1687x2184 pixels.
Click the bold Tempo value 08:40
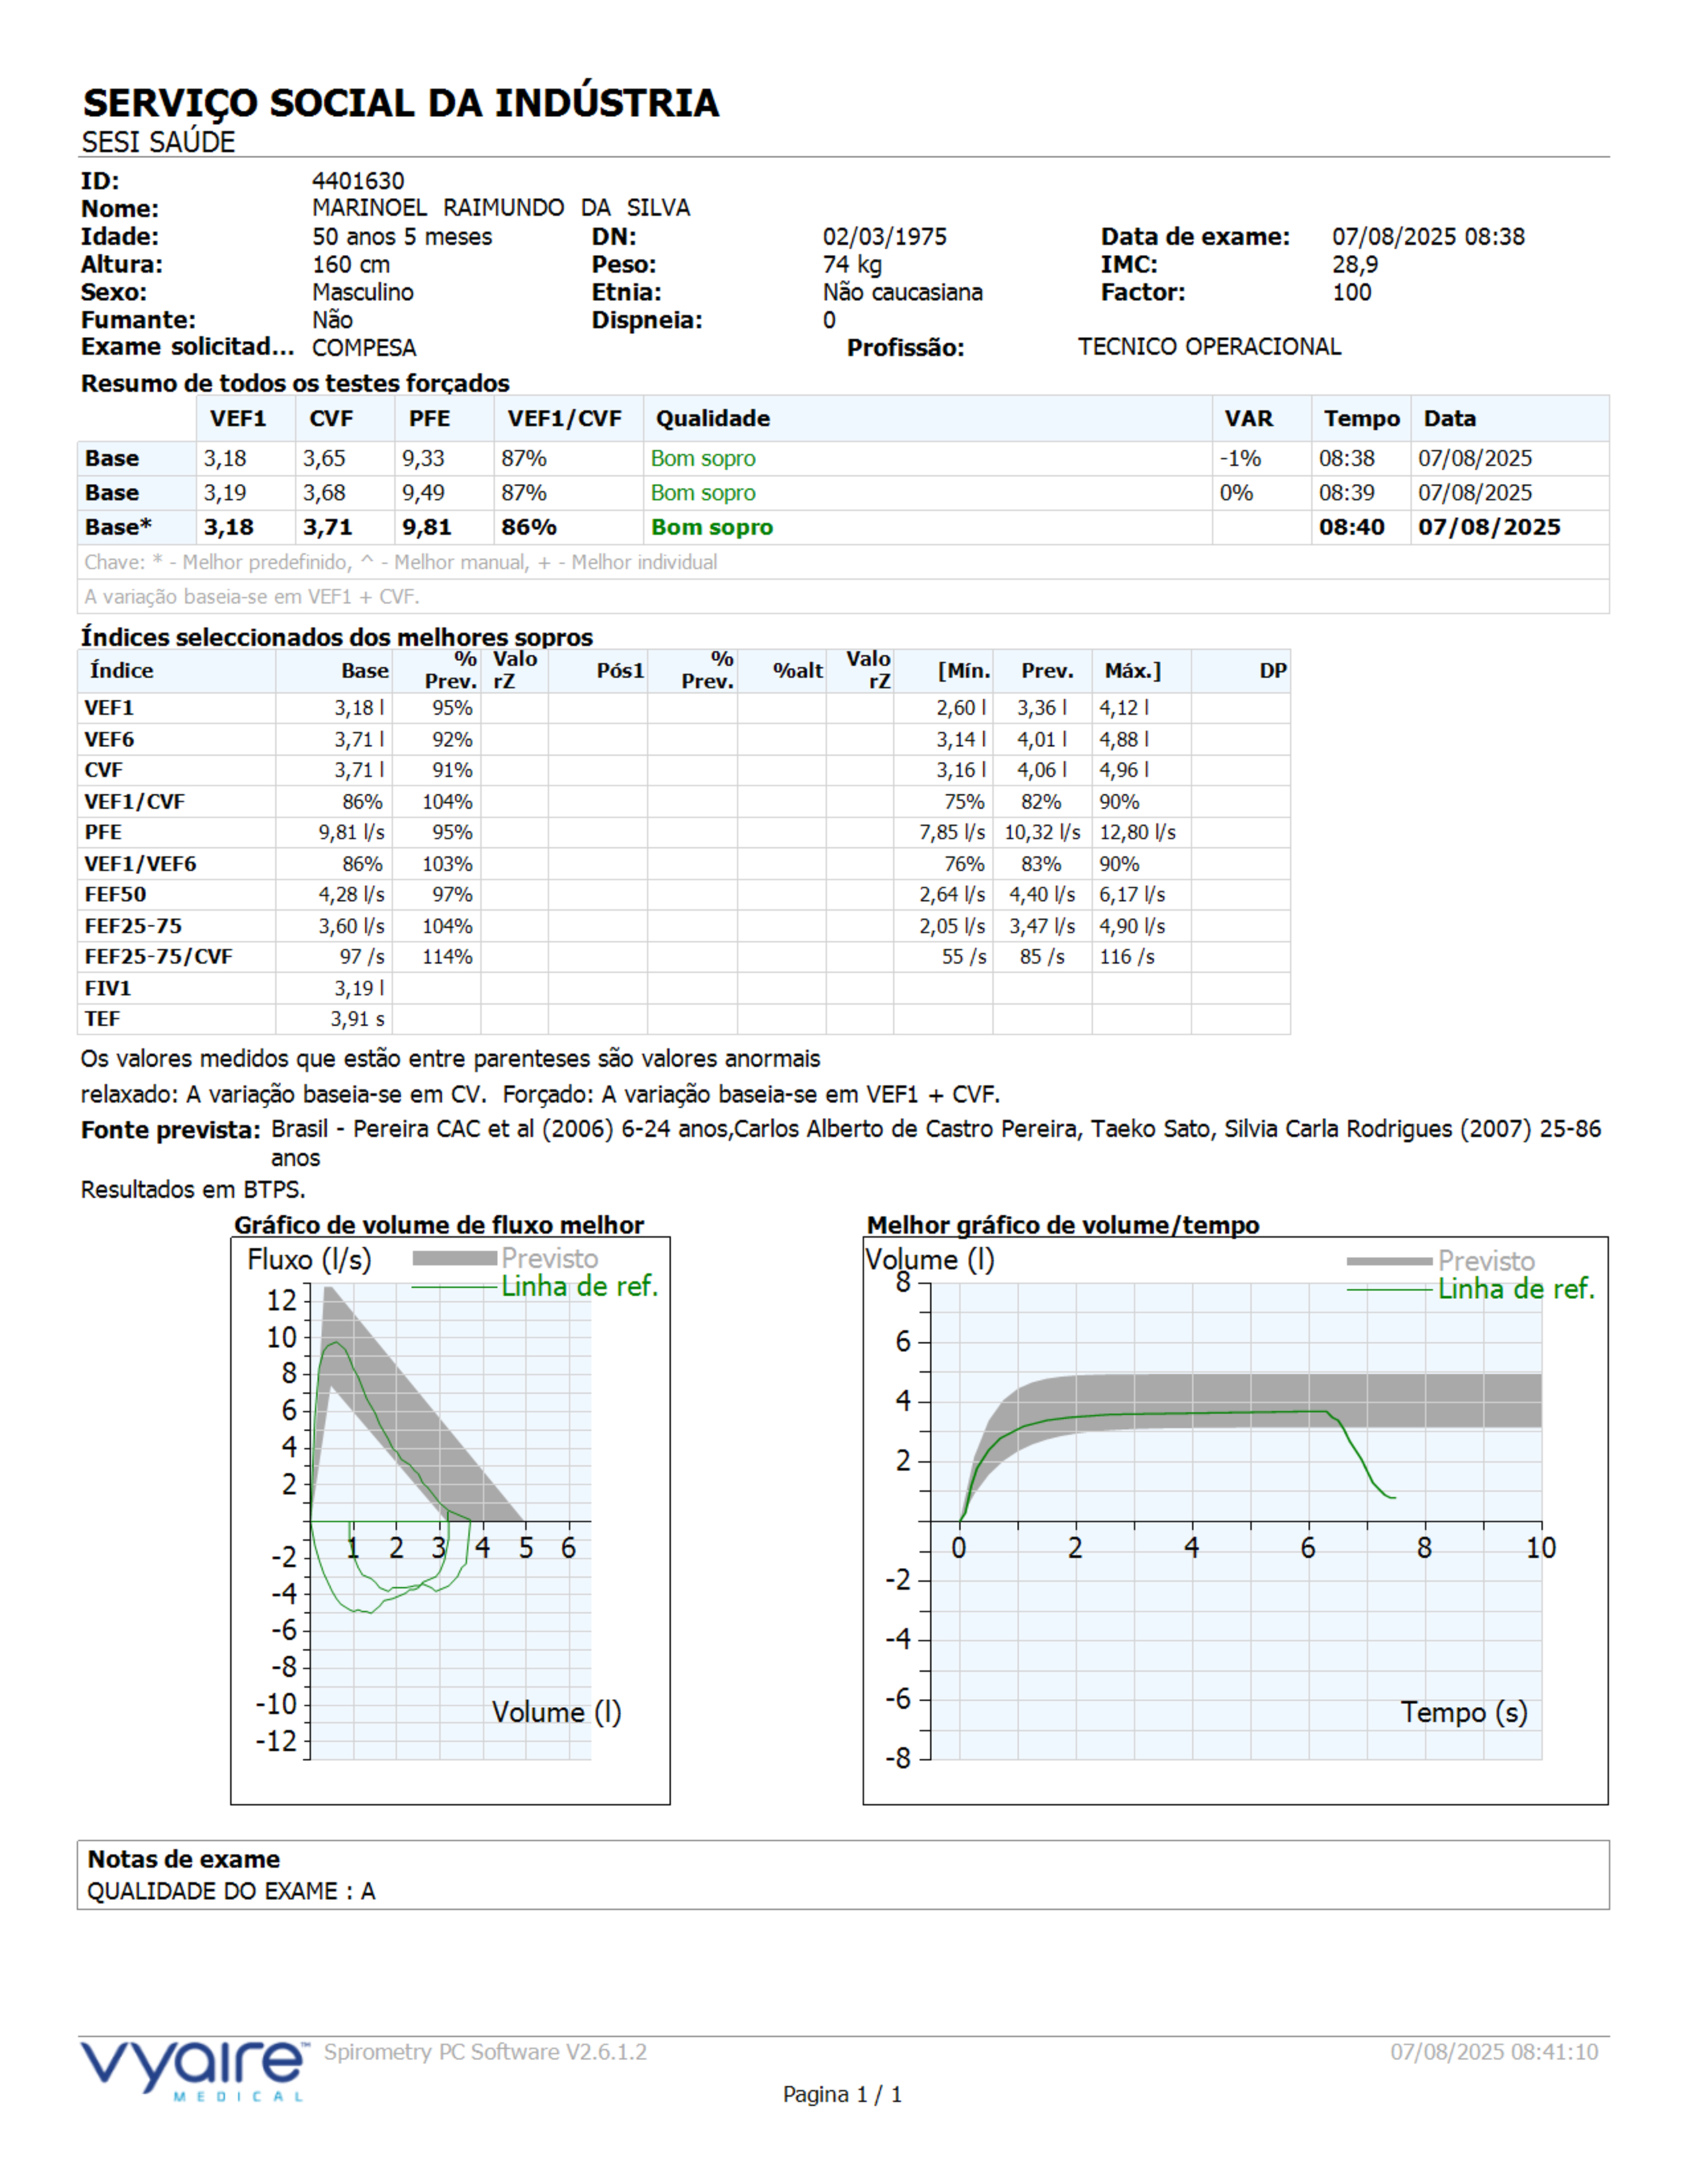click(x=1351, y=528)
